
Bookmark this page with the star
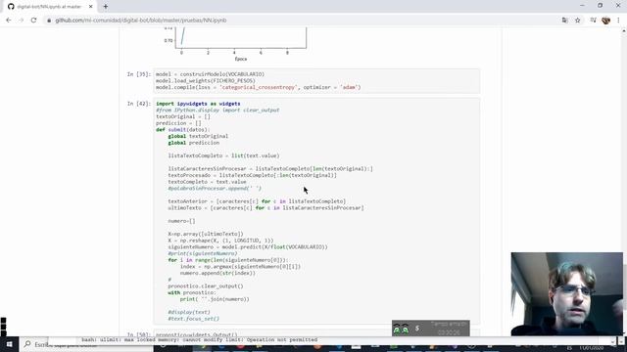(x=577, y=20)
